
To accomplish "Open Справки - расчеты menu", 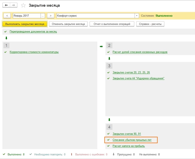I will point(150,24).
